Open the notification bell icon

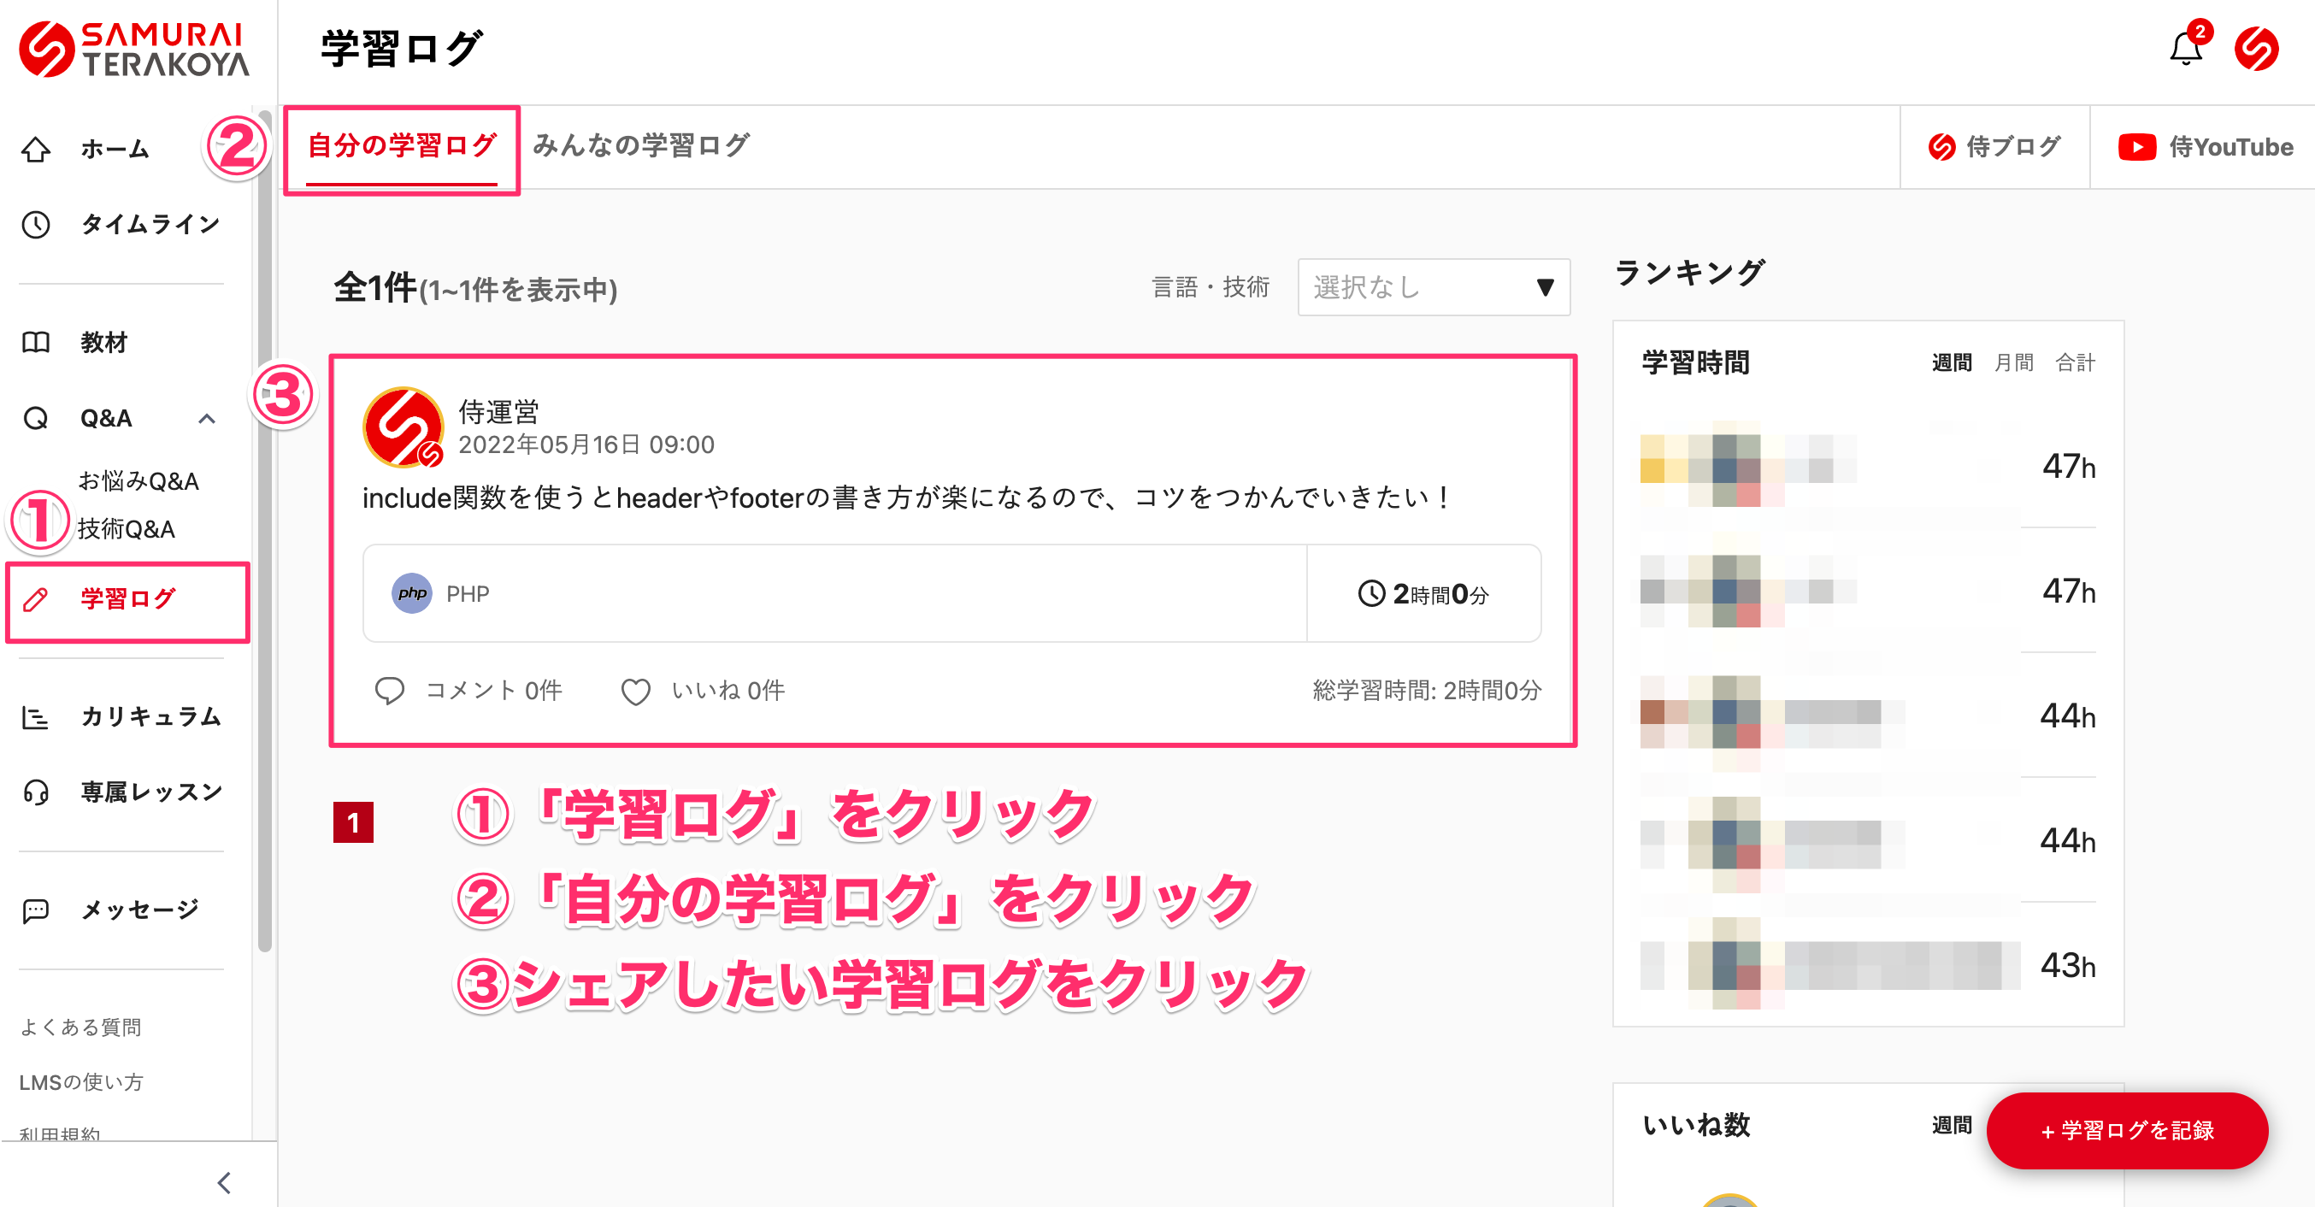coord(2185,50)
